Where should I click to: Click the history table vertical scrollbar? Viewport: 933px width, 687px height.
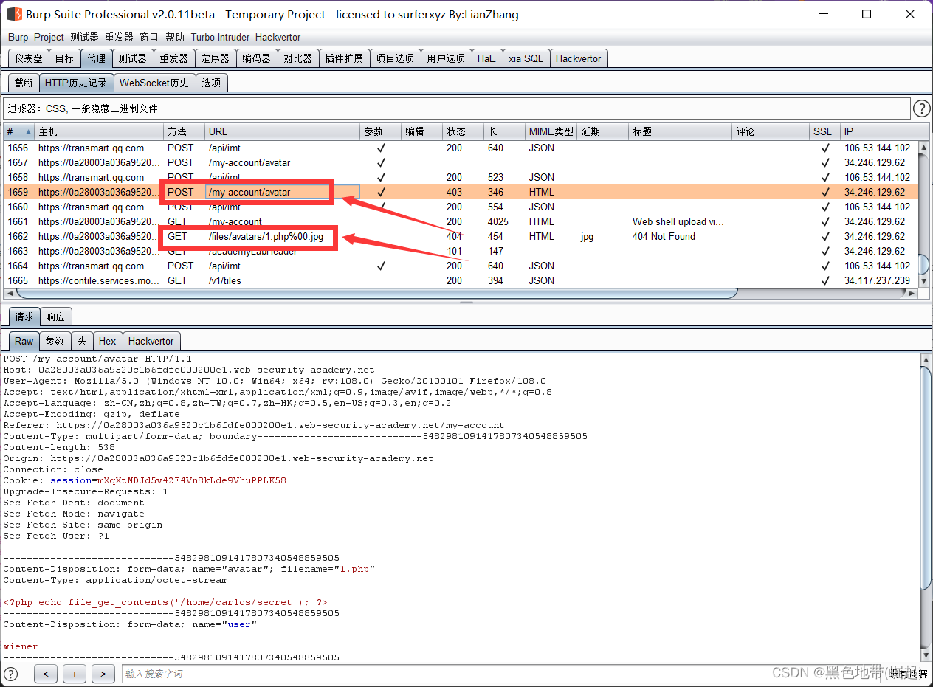923,264
